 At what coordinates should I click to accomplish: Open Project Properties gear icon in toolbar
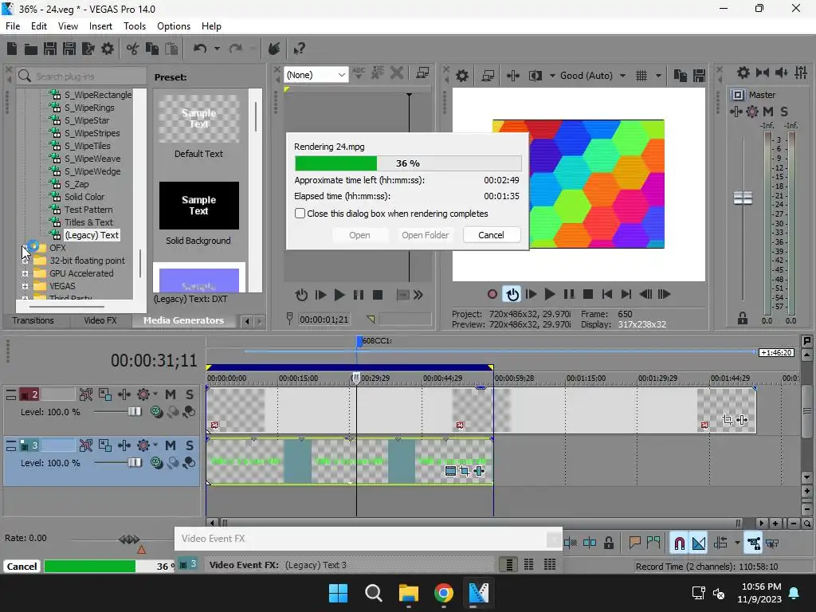(108, 49)
